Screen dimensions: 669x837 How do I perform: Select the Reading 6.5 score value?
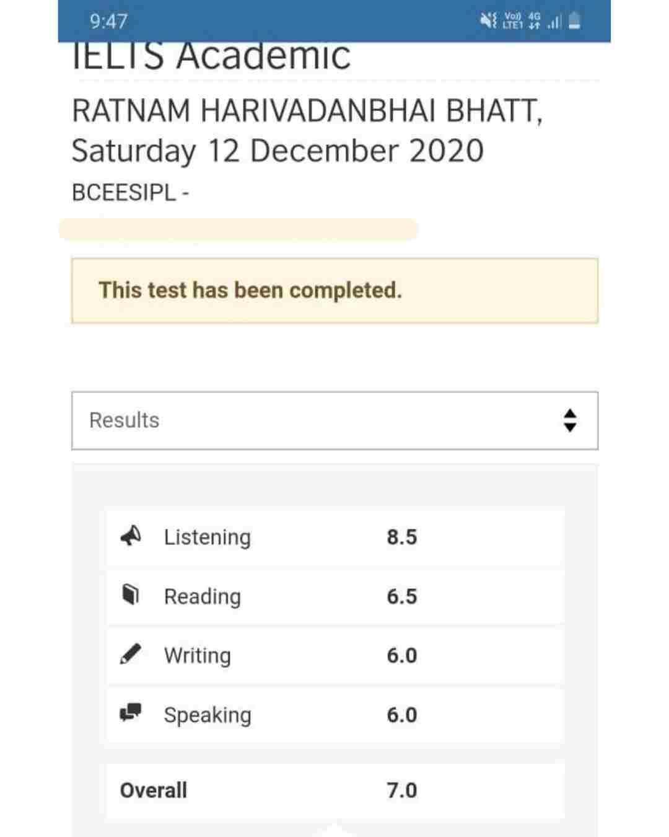(402, 596)
